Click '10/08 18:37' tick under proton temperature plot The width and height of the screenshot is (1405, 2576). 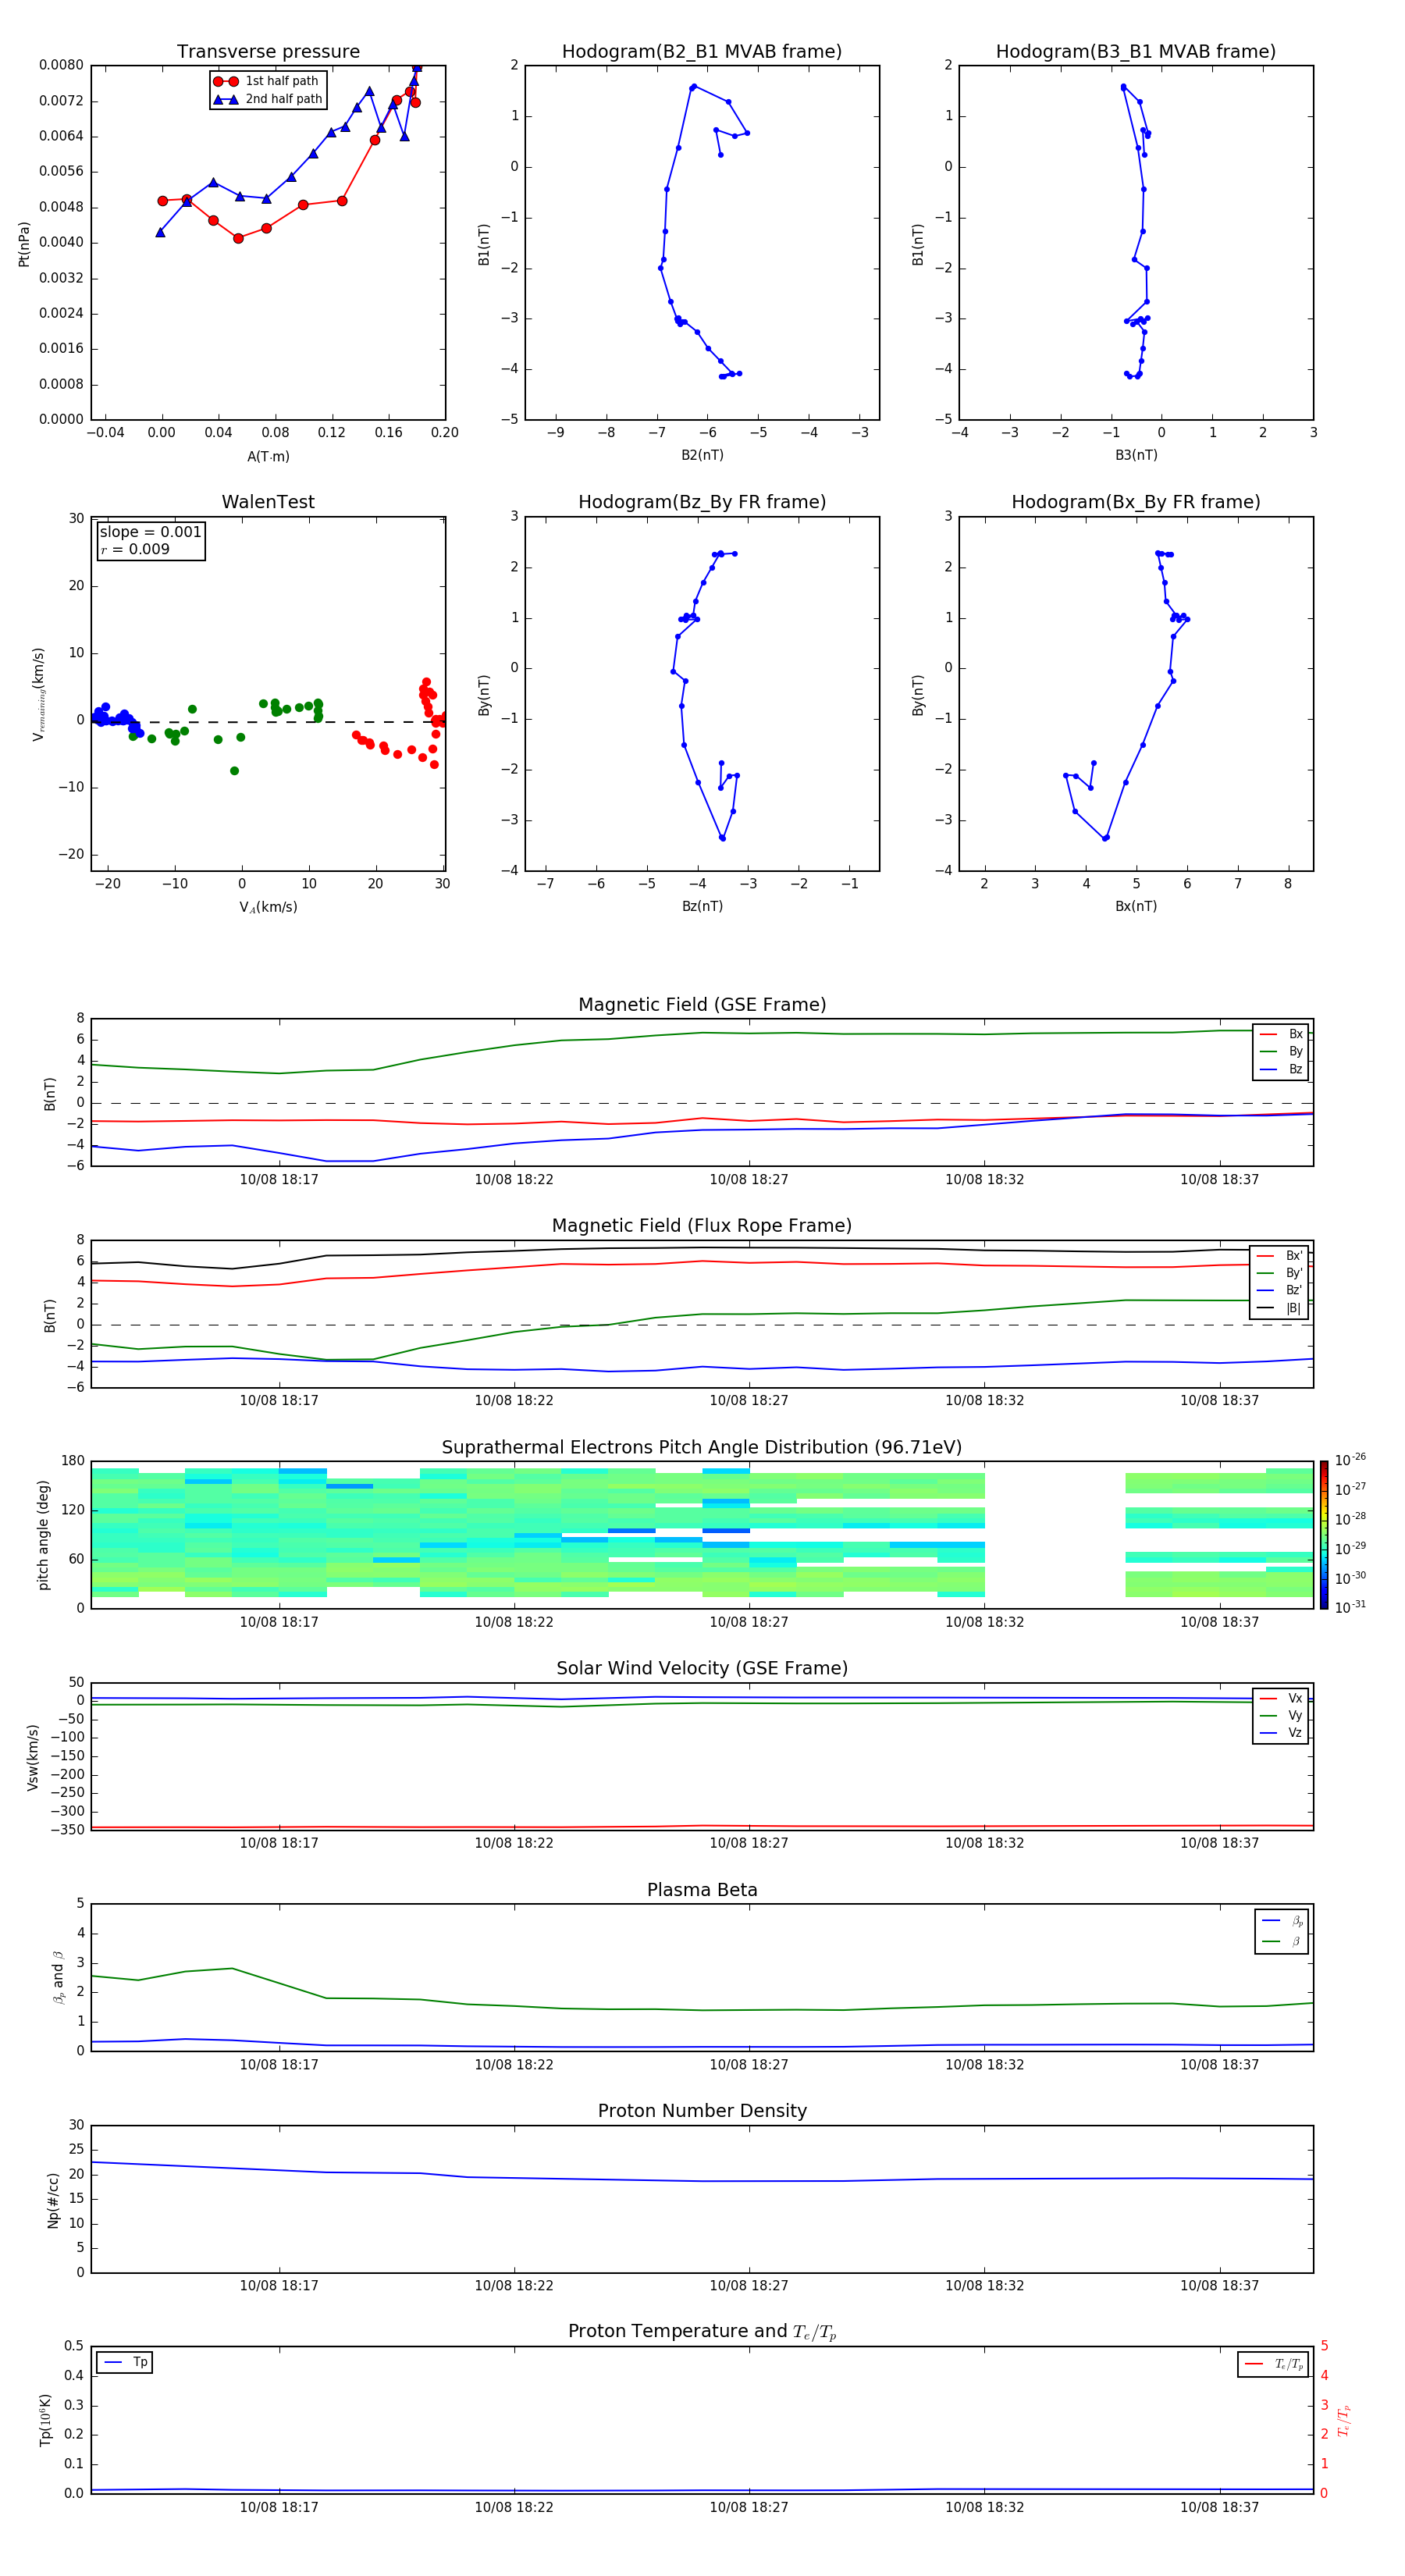[x=1219, y=2507]
